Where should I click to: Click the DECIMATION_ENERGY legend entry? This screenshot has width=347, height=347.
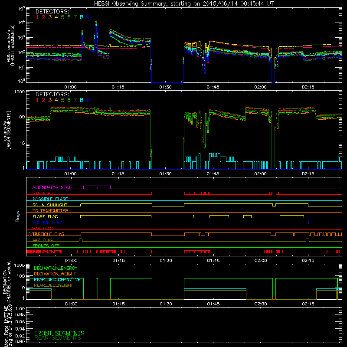coord(56,268)
